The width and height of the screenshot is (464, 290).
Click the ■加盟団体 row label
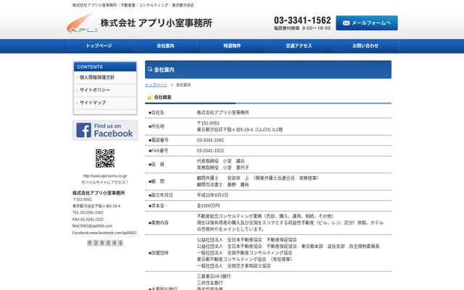pos(158,253)
